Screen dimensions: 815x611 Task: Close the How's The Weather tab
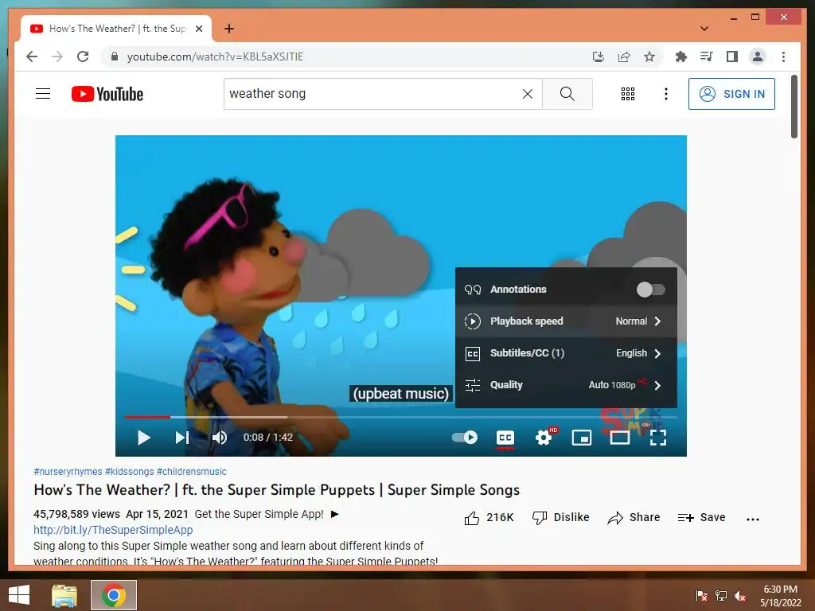tap(198, 29)
